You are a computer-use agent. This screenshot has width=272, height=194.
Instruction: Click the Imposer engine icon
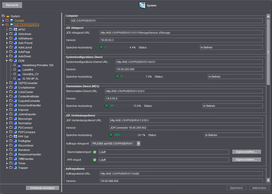(15, 110)
